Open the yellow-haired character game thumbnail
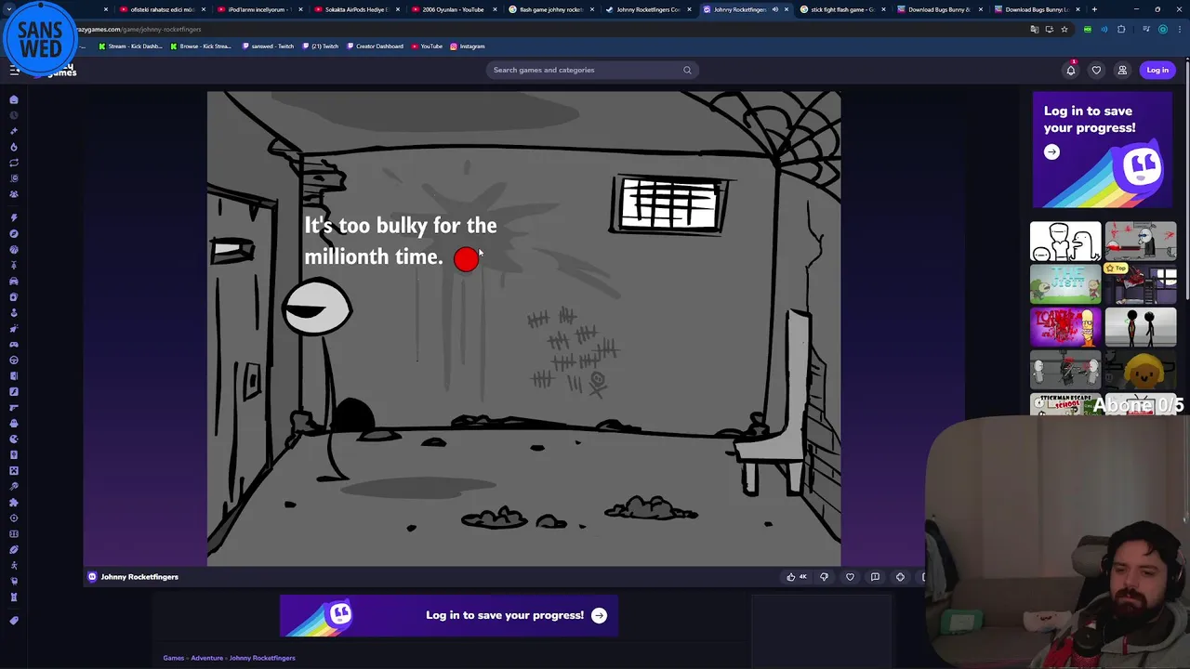This screenshot has height=669, width=1190. click(x=1141, y=370)
